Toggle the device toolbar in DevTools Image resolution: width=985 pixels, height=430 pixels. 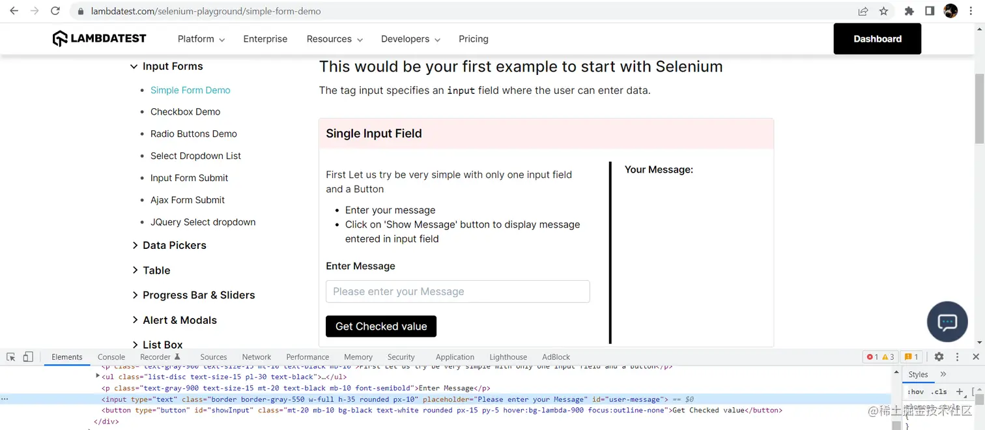(x=28, y=357)
